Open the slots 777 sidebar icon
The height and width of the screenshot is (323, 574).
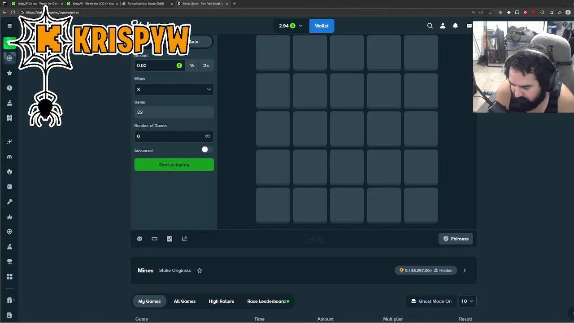point(9,157)
